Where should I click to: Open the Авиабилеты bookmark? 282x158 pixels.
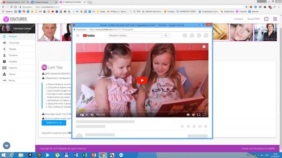point(227,11)
